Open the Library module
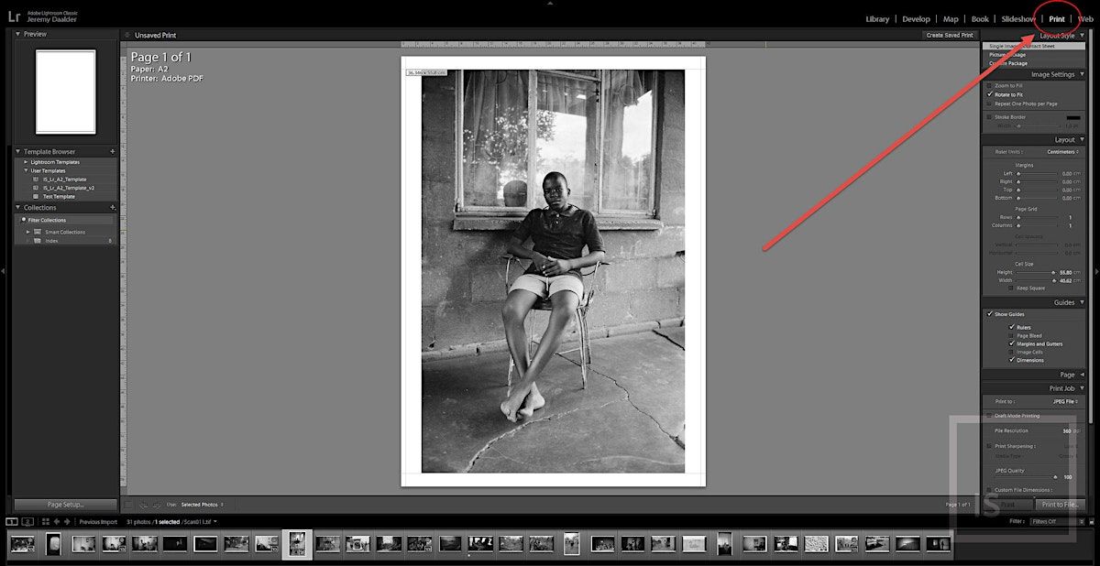 click(877, 19)
